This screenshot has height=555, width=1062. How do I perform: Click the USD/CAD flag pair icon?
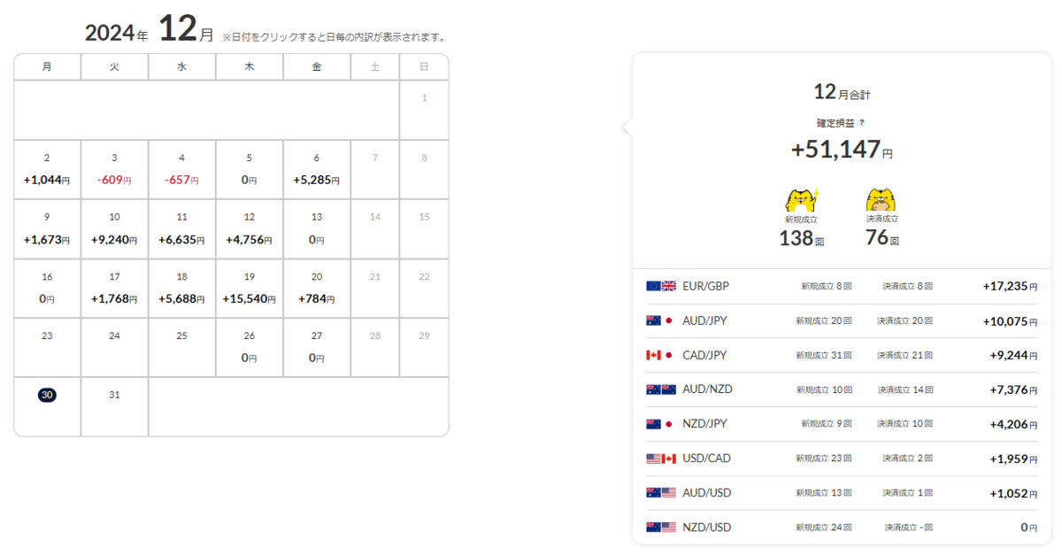coord(661,459)
